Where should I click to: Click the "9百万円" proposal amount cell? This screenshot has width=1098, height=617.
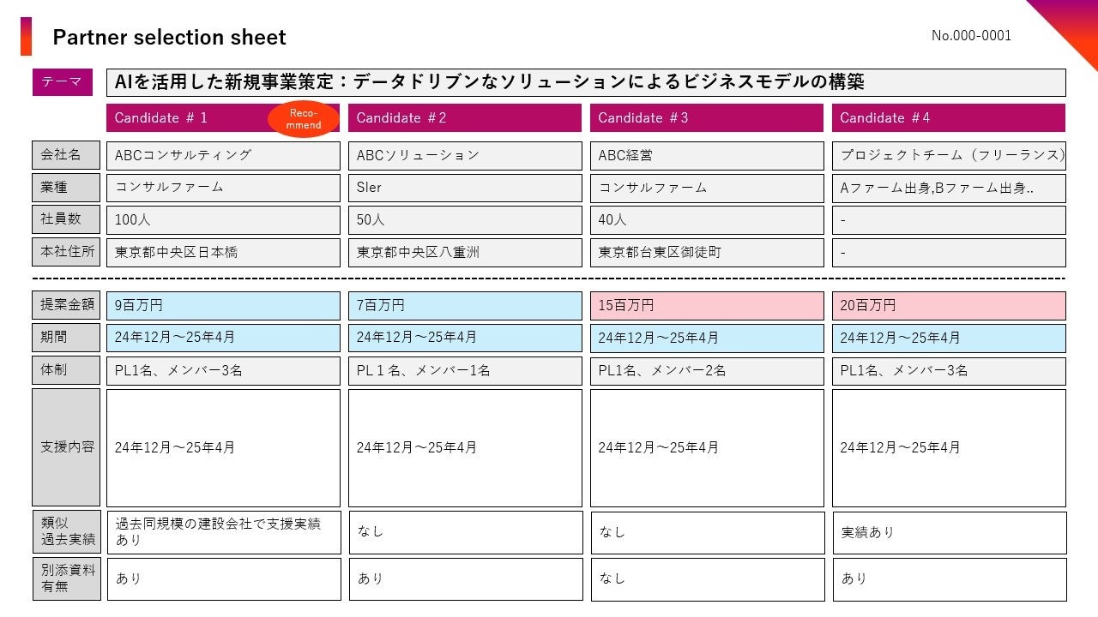[x=223, y=306]
